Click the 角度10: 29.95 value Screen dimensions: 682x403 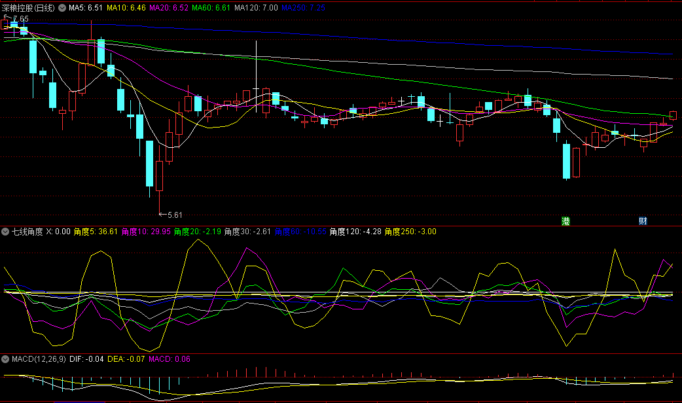coord(146,232)
